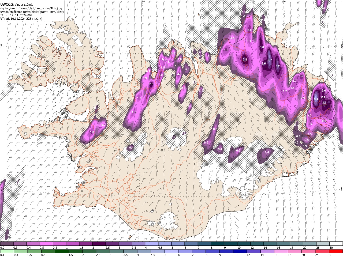This screenshot has width=343, height=257.
Task: Click the crimson rain swatch between 25 and 30
Action: pyautogui.click(x=323, y=251)
